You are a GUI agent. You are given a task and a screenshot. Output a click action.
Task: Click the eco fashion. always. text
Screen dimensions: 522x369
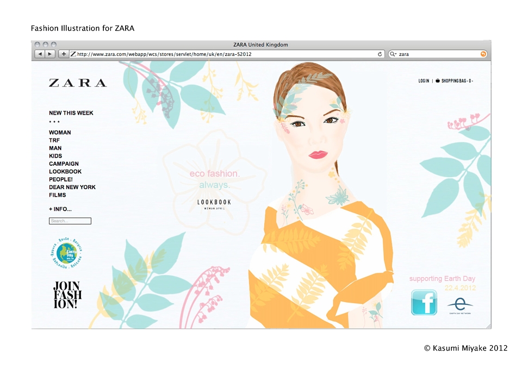point(214,179)
